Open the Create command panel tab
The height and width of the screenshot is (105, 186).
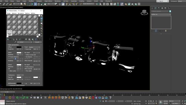click(x=152, y=8)
